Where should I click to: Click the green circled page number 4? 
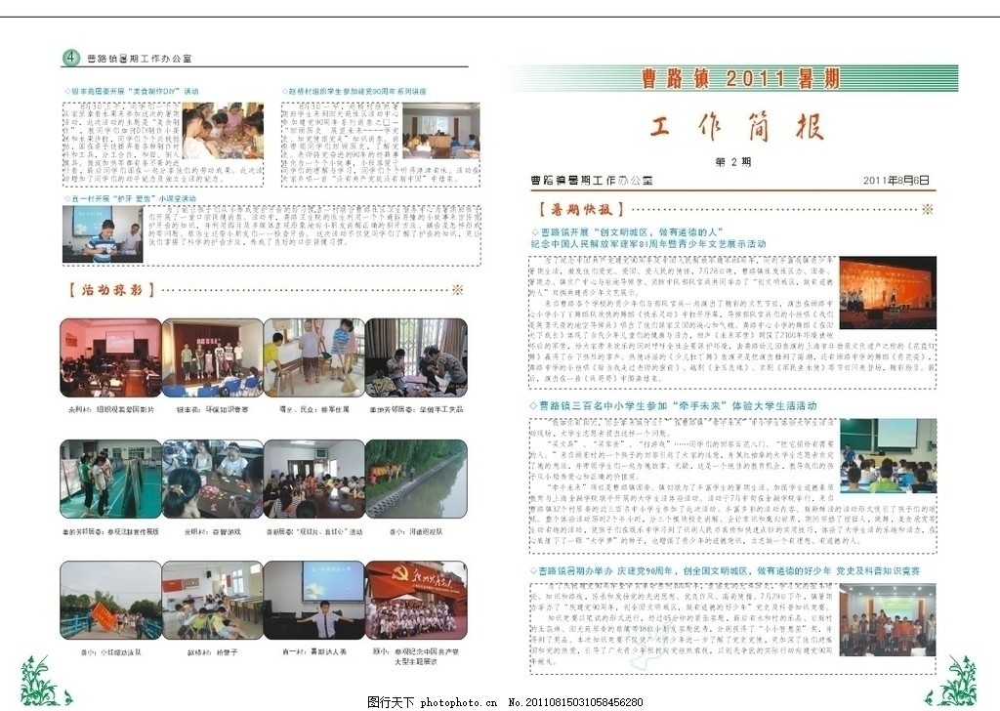70,58
